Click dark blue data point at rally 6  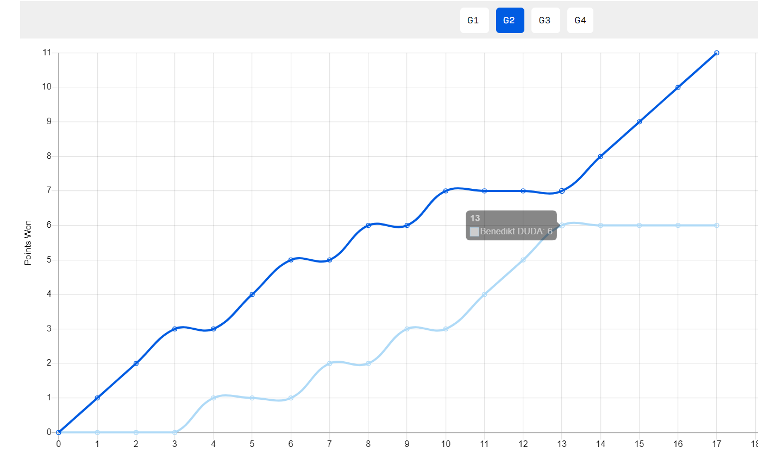coord(291,260)
